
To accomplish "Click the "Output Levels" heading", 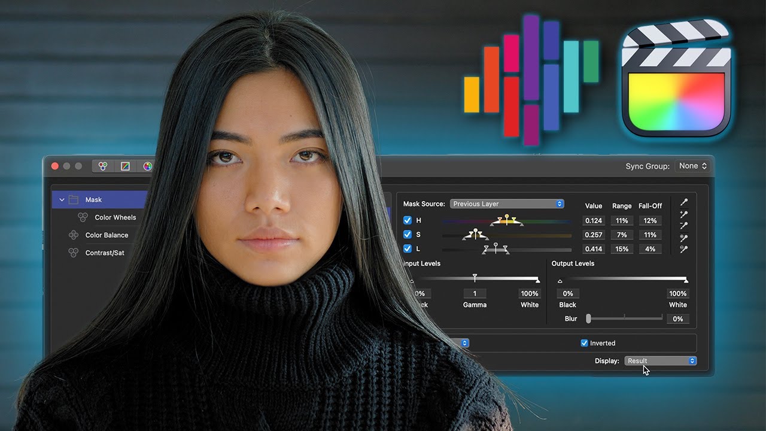I will pos(573,263).
